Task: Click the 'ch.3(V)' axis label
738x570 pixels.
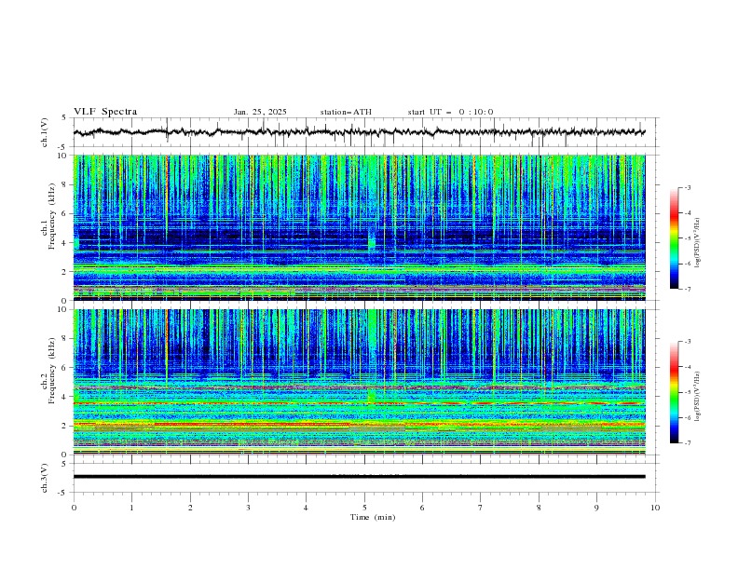Action: [x=45, y=478]
